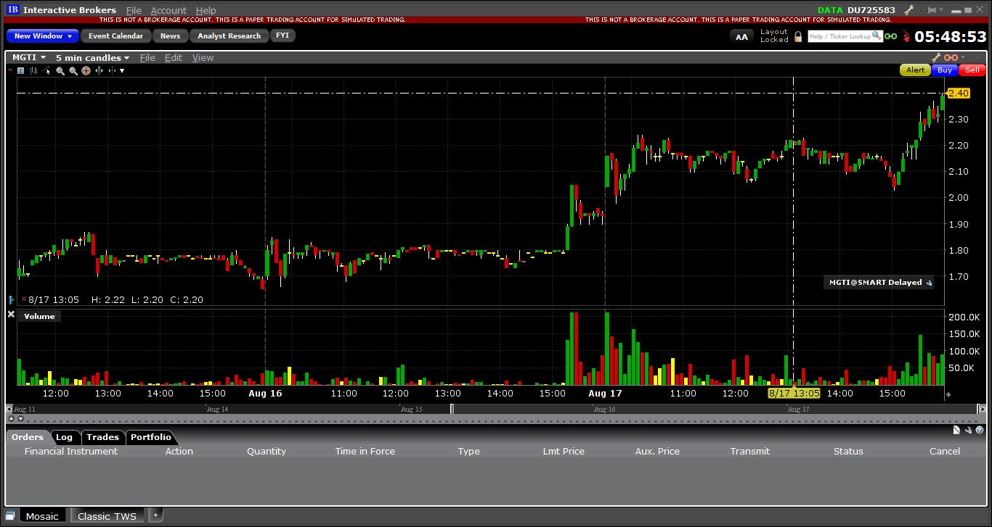Toggle the Layout Locked padlock

[x=798, y=36]
